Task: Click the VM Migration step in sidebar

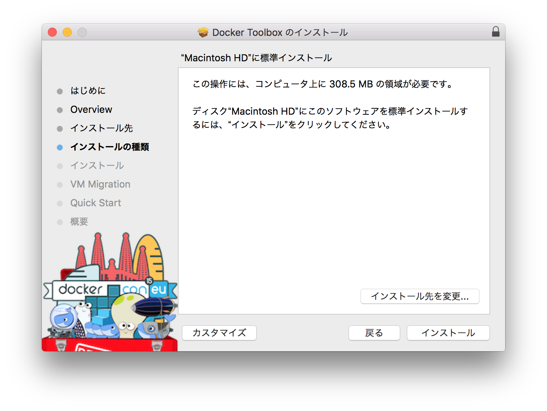Action: [x=100, y=184]
